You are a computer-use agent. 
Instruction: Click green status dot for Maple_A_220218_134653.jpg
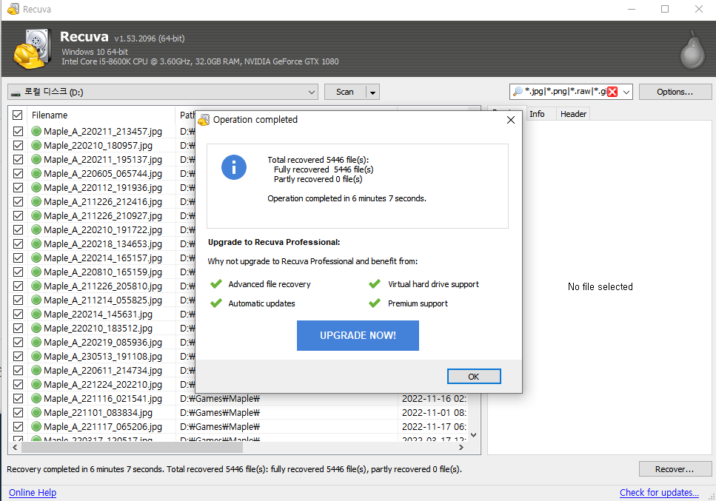[36, 243]
